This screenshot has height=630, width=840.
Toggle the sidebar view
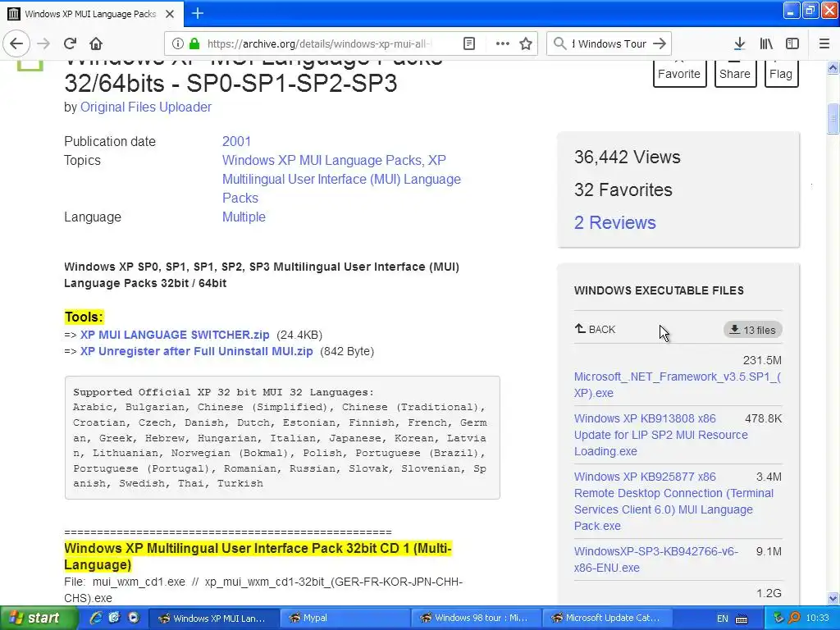click(792, 43)
